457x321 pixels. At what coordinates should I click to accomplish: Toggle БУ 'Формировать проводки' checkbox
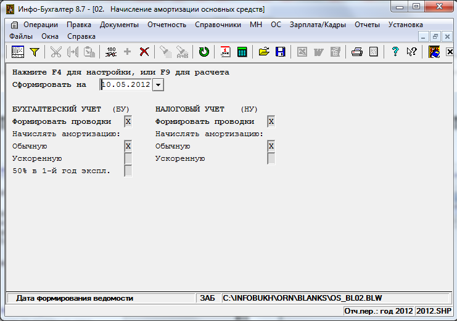pyautogui.click(x=128, y=121)
